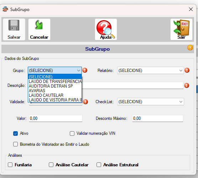
Task: Open the Relatório dropdown
Action: click(x=150, y=71)
